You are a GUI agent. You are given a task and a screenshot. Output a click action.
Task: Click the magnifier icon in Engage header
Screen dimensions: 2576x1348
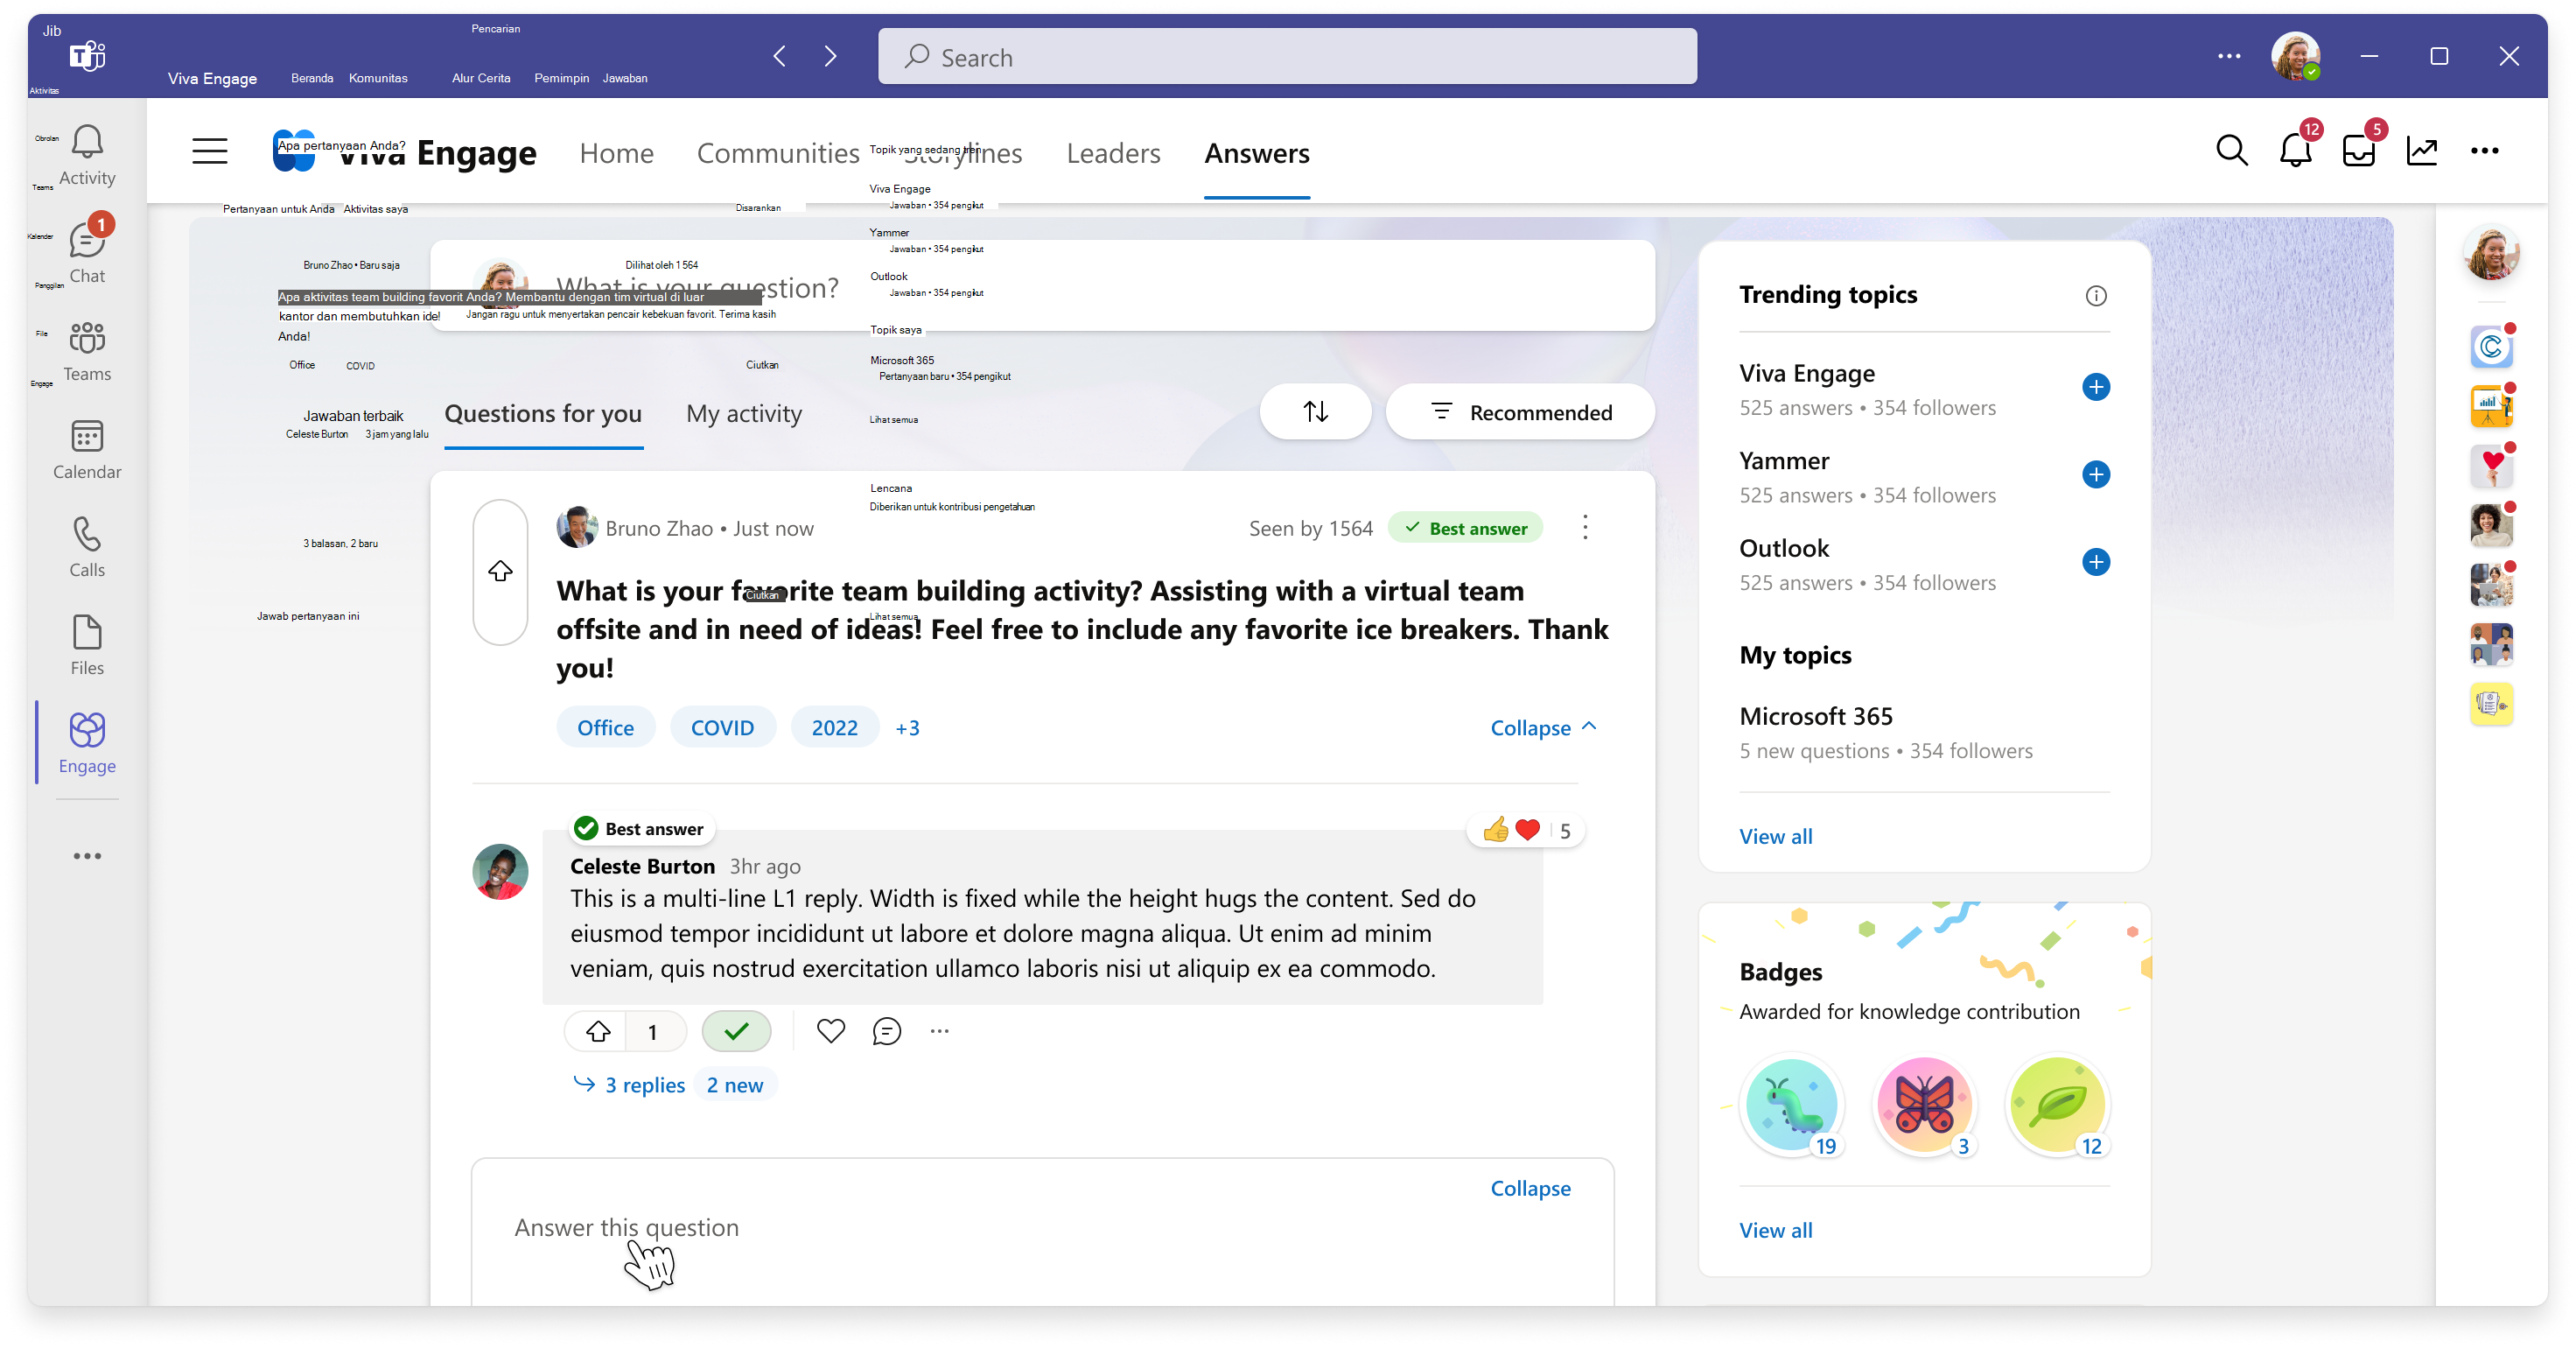coord(2232,151)
